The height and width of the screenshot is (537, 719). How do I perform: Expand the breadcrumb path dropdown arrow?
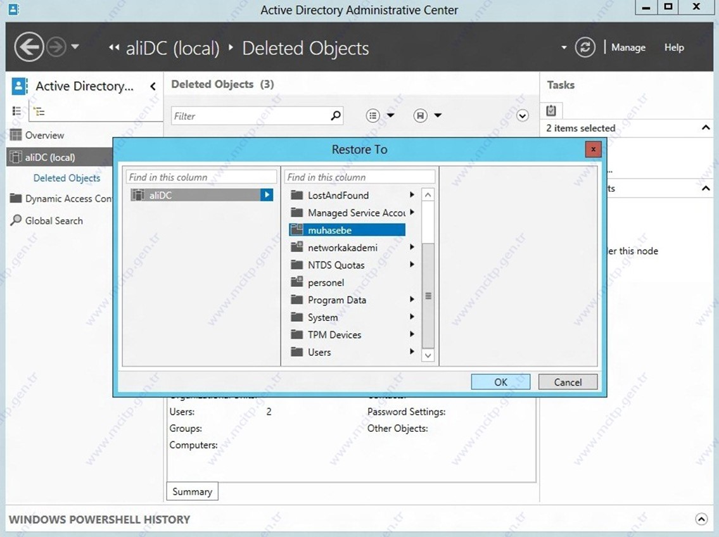(564, 47)
